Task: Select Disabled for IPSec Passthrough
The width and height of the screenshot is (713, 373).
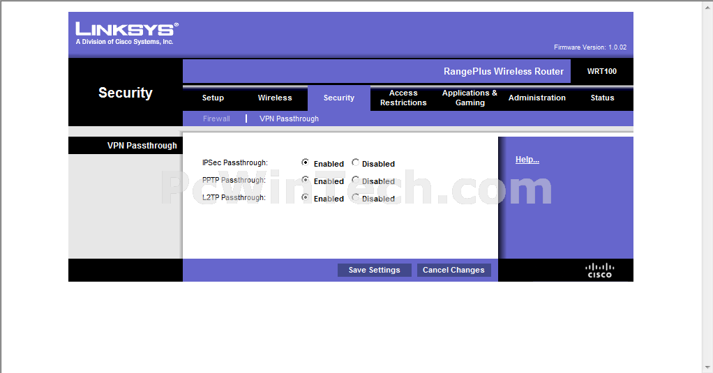Action: (x=355, y=162)
